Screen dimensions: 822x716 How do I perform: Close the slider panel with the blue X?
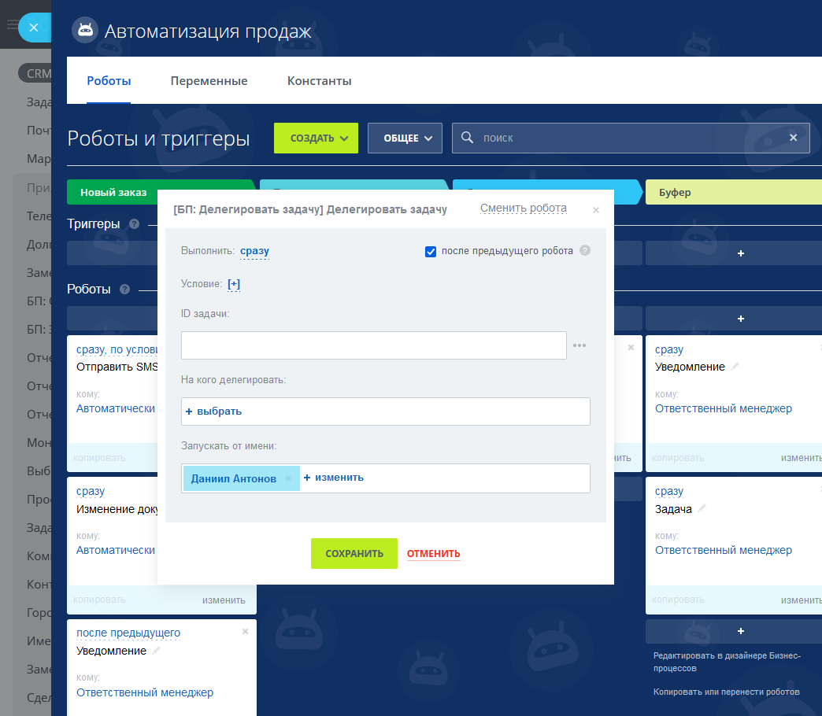34,28
